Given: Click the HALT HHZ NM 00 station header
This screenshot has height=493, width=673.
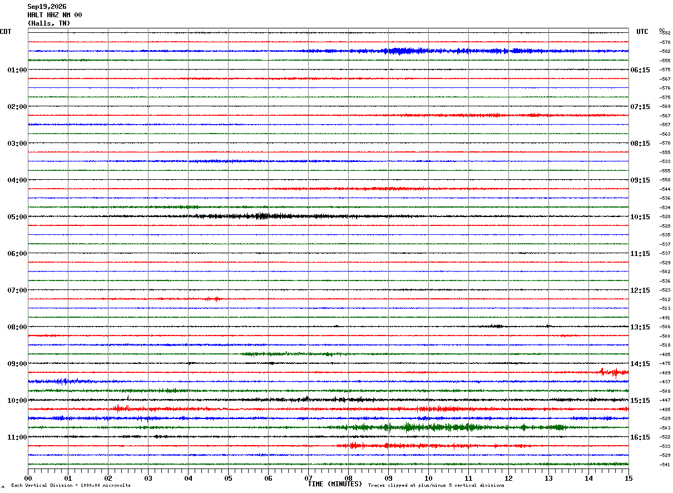Looking at the screenshot, I should tap(55, 15).
